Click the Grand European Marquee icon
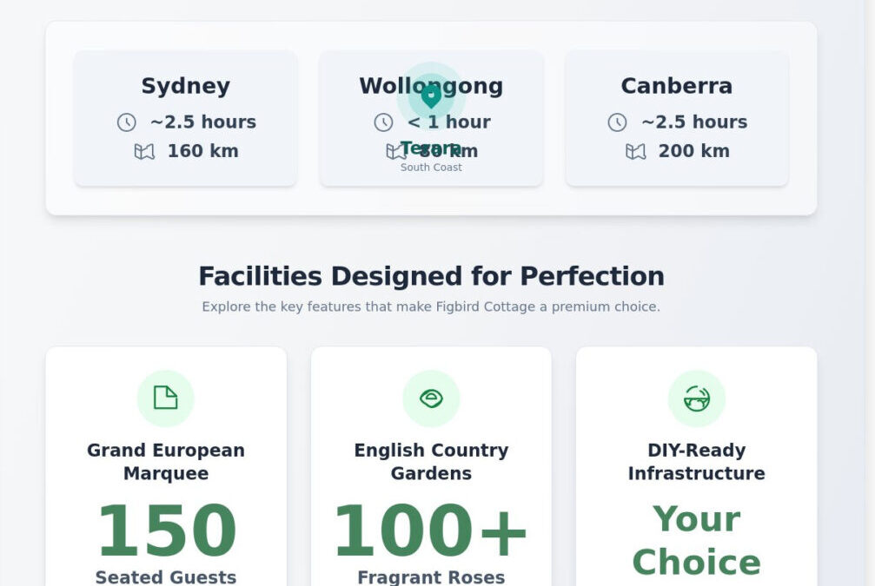Image resolution: width=875 pixels, height=586 pixels. (165, 398)
